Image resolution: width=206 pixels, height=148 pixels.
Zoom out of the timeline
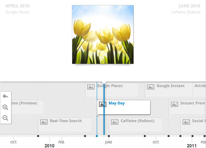(x=5, y=118)
